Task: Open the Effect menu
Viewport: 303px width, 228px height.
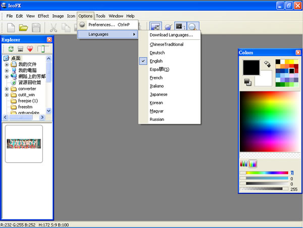Action: [43, 16]
